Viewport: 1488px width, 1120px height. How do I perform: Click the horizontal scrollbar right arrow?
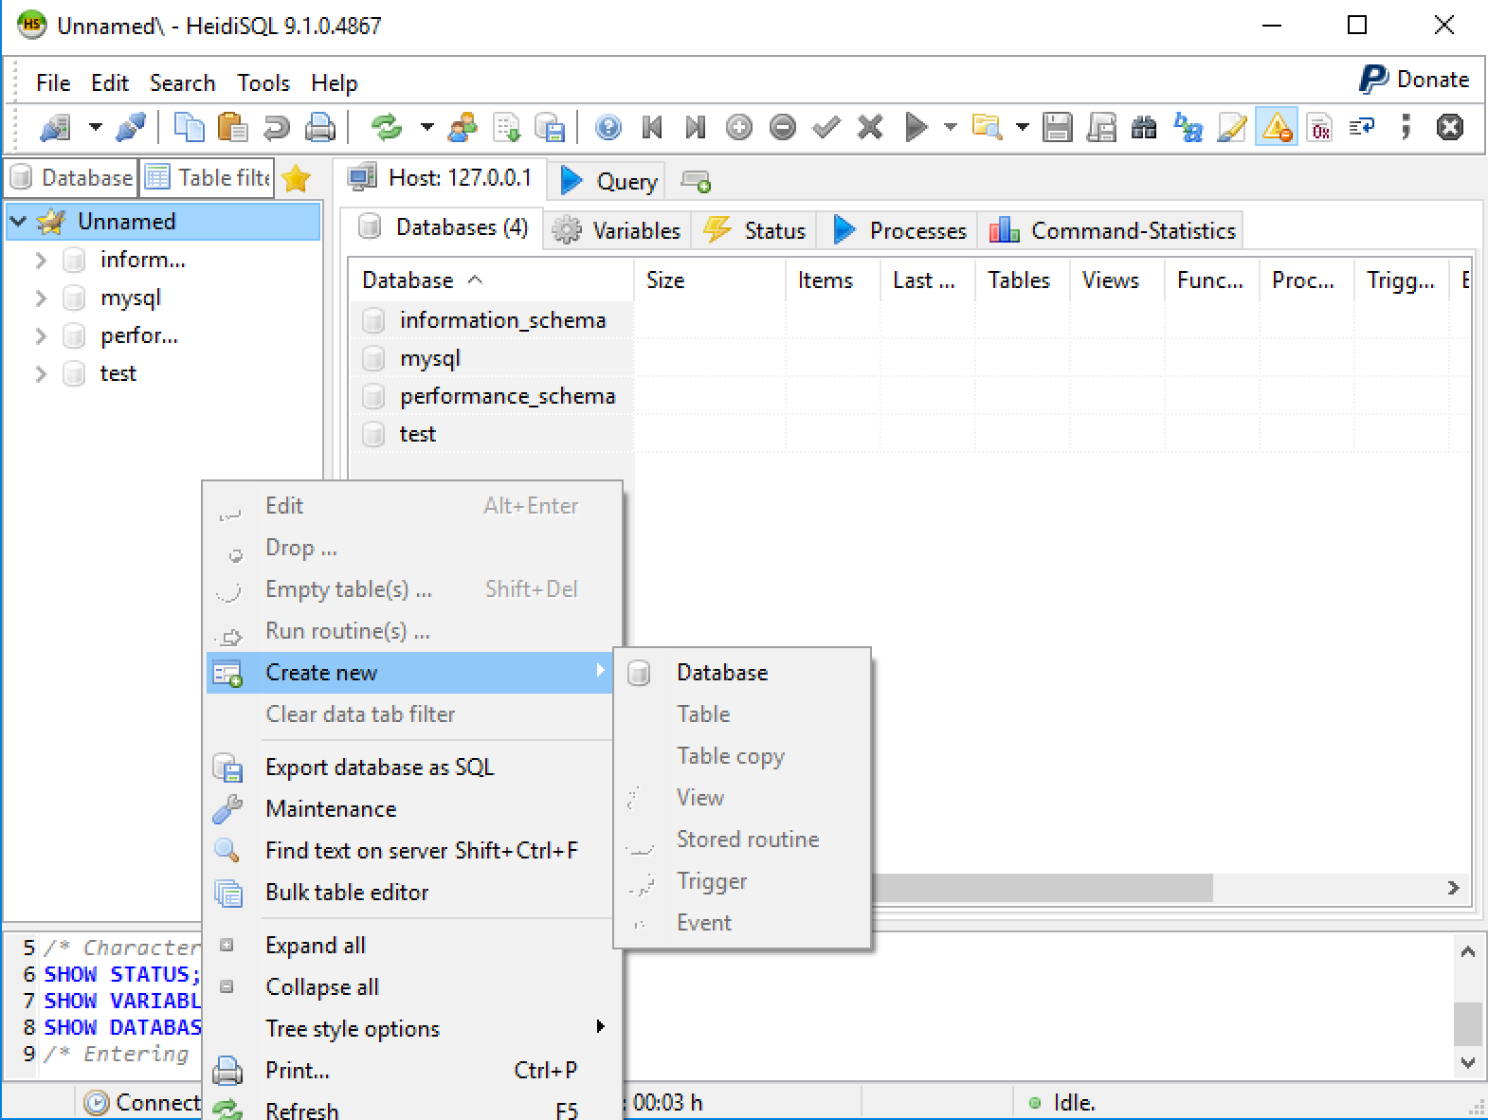pyautogui.click(x=1453, y=888)
